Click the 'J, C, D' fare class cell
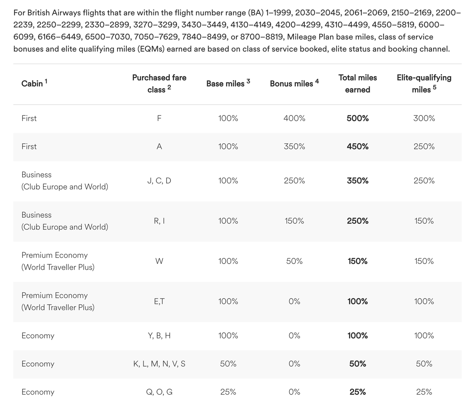 159,181
